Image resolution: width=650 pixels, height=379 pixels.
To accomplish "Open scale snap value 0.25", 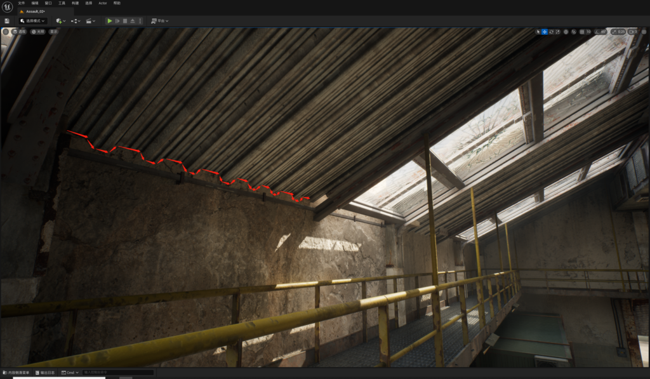I will tap(621, 32).
